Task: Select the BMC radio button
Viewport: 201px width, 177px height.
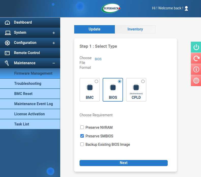Action: (x=96, y=81)
